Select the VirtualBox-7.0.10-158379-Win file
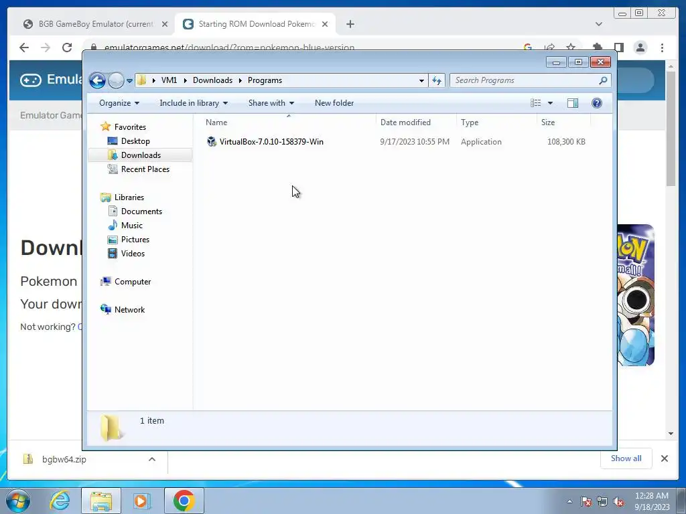 [271, 142]
